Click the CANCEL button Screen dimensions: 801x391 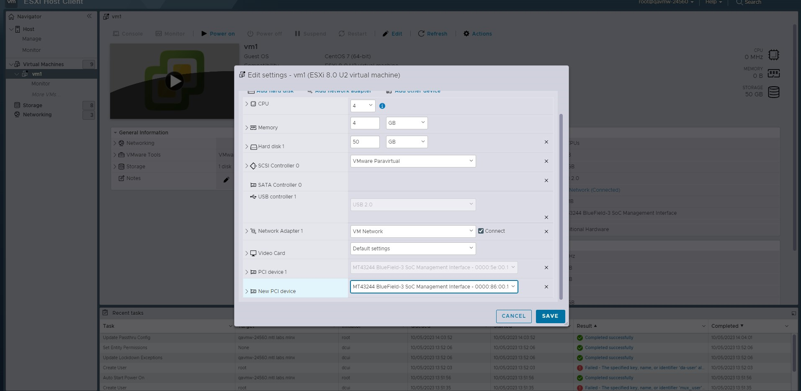pyautogui.click(x=514, y=316)
